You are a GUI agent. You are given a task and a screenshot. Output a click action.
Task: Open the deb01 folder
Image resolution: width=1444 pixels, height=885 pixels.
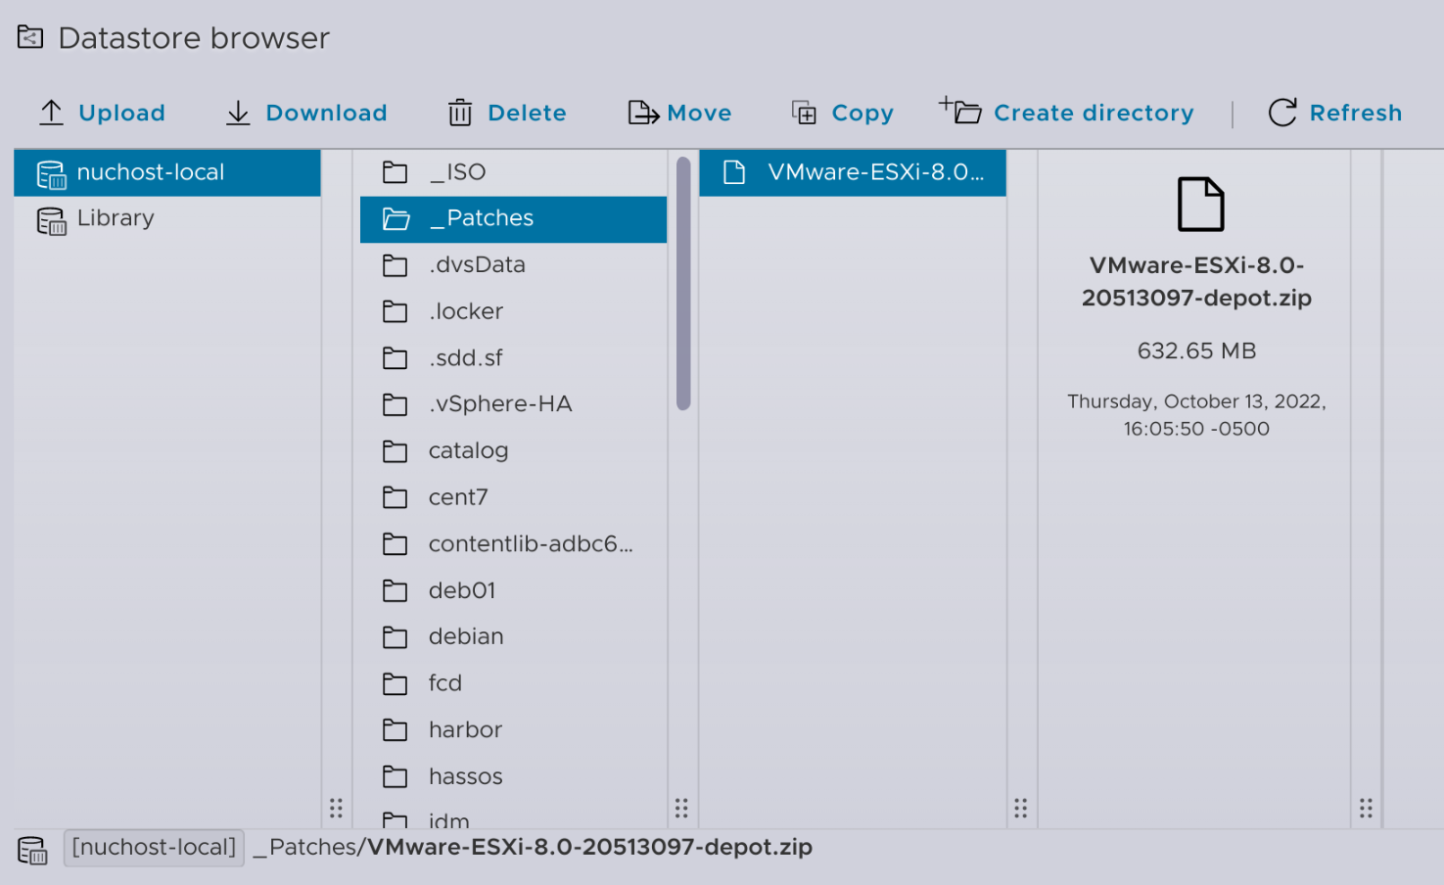point(513,590)
